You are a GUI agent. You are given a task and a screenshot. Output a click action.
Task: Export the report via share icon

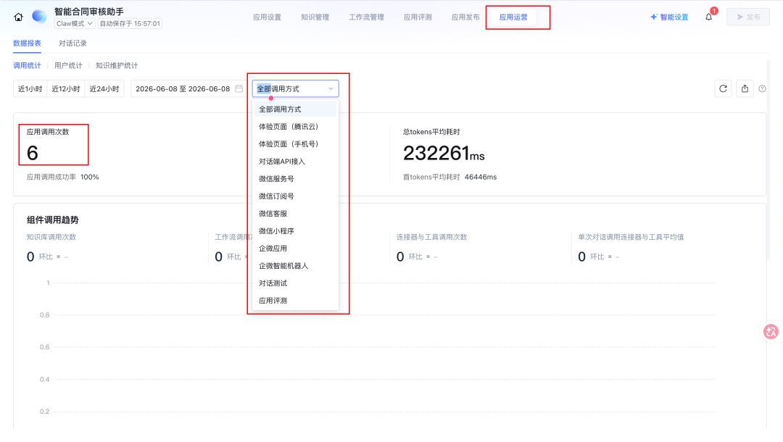(x=745, y=89)
